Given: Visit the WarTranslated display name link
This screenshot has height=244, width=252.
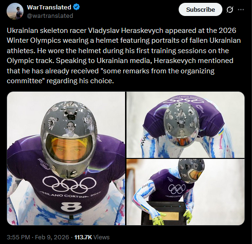Looking at the screenshot, I should [49, 7].
